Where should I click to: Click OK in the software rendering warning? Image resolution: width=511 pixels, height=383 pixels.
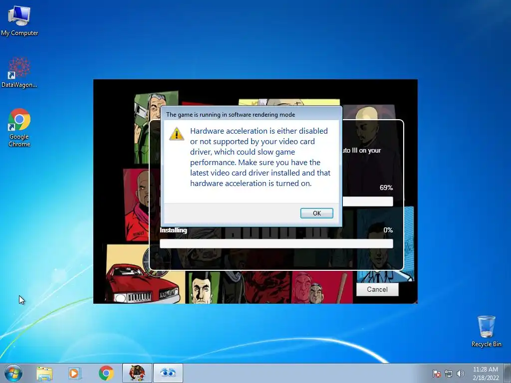pyautogui.click(x=316, y=213)
